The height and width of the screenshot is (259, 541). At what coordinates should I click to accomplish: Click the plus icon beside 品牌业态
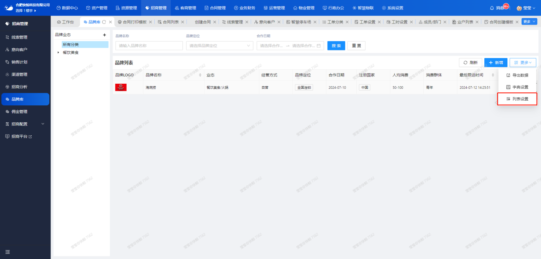(x=105, y=35)
